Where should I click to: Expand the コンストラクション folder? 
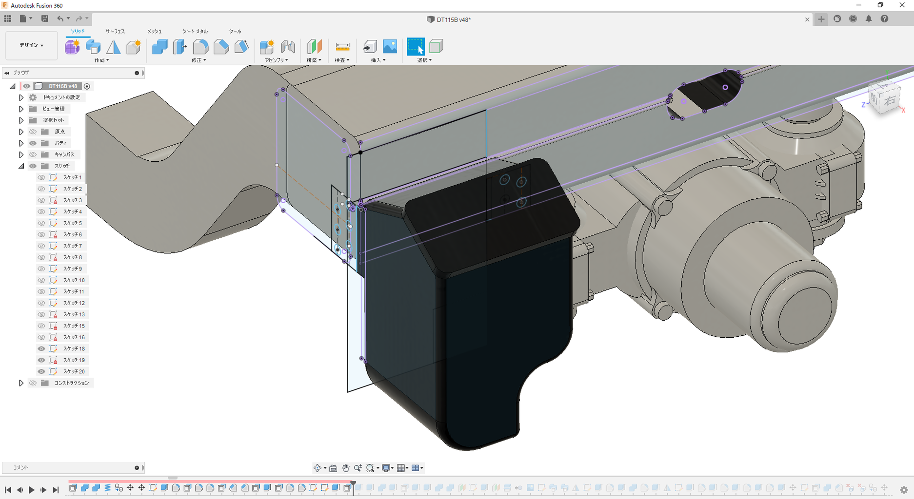pyautogui.click(x=21, y=383)
